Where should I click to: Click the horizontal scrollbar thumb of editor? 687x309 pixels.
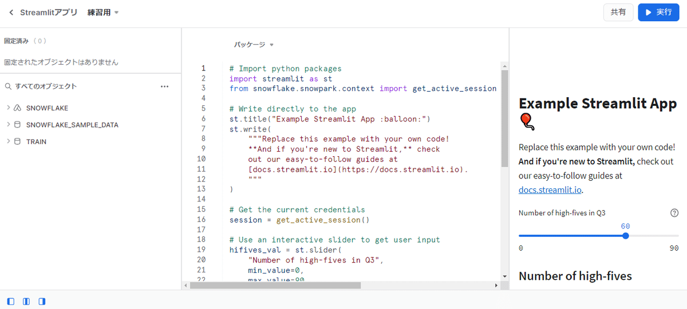point(275,285)
